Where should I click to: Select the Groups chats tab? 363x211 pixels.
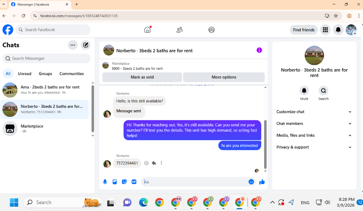pos(45,74)
